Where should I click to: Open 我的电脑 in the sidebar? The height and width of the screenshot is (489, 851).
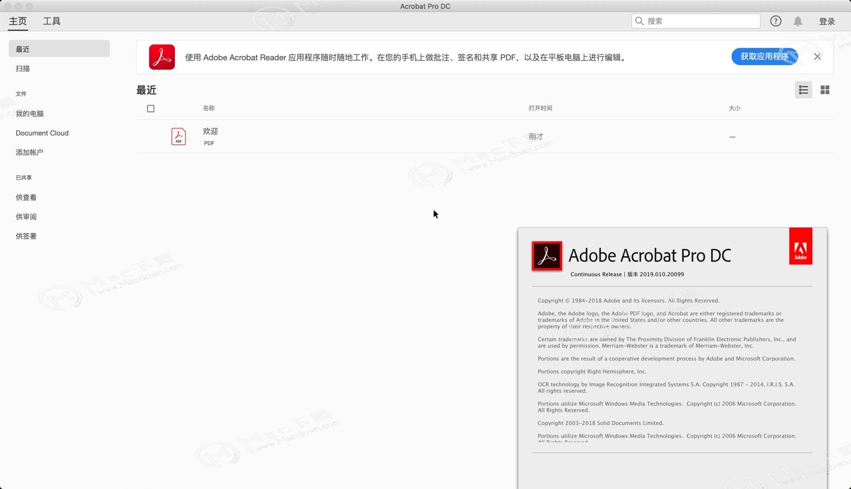[x=30, y=113]
